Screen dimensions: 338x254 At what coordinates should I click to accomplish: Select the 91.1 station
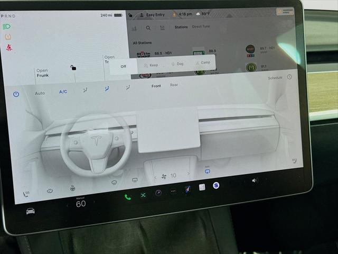point(257,67)
